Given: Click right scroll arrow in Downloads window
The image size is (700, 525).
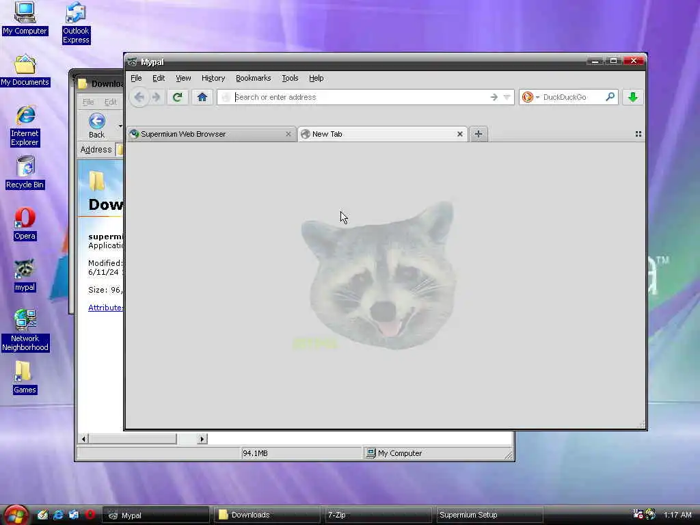Looking at the screenshot, I should (202, 439).
